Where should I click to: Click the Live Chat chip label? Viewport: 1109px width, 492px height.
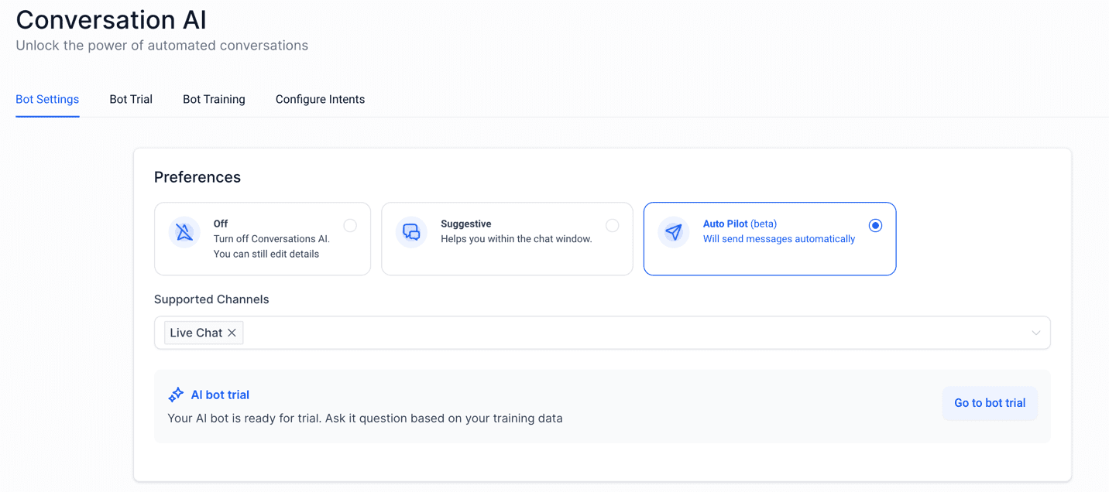tap(195, 332)
